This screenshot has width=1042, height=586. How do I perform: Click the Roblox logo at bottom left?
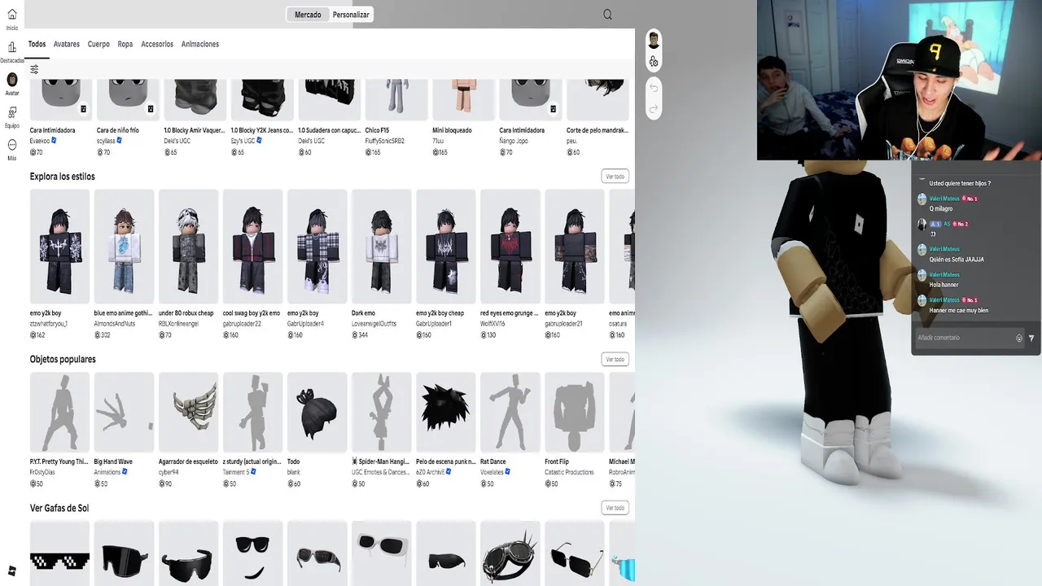(x=11, y=571)
